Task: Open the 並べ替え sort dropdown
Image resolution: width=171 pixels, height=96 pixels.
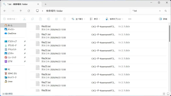Action: (78, 19)
